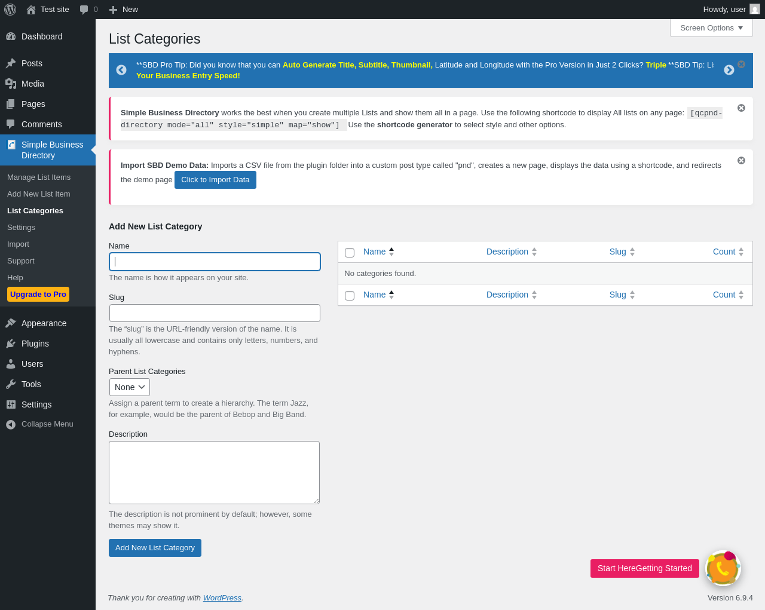Dismiss the Import SBD Demo Data notice
The width and height of the screenshot is (765, 610).
pyautogui.click(x=741, y=161)
